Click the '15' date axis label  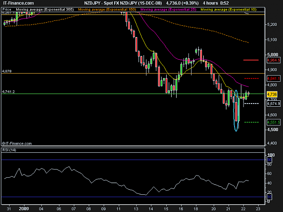[x=166, y=209]
